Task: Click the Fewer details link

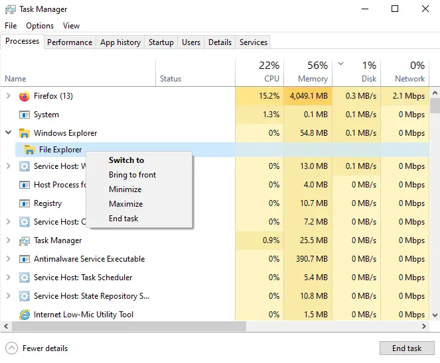Action: (x=45, y=348)
